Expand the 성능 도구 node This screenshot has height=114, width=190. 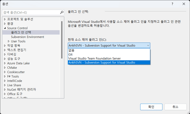coord(5,59)
